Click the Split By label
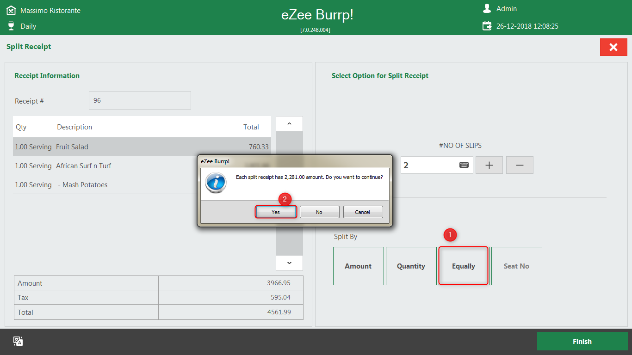This screenshot has height=355, width=632. point(346,237)
